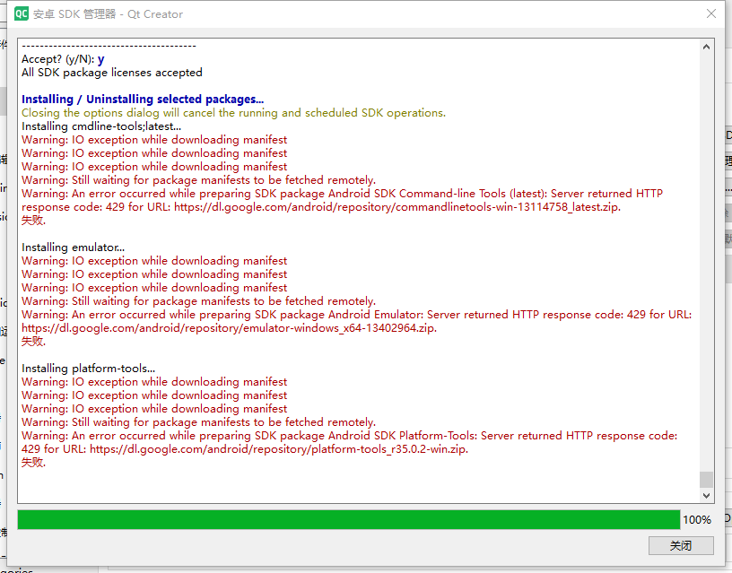The image size is (732, 573).
Task: Click the 'Installing emulator...' line
Action: tap(74, 247)
